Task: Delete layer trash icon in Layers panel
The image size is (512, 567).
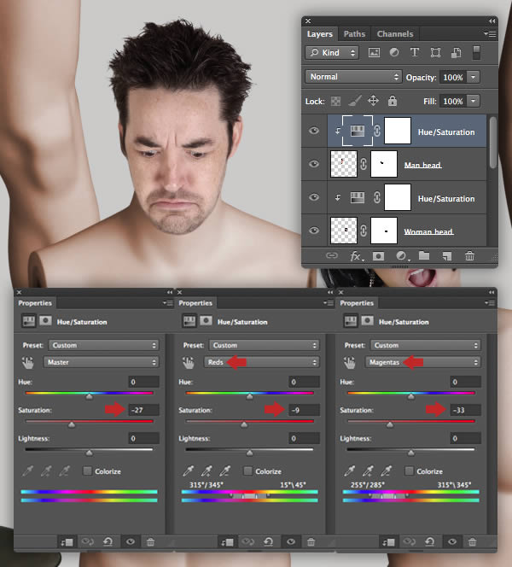Action: 469,256
